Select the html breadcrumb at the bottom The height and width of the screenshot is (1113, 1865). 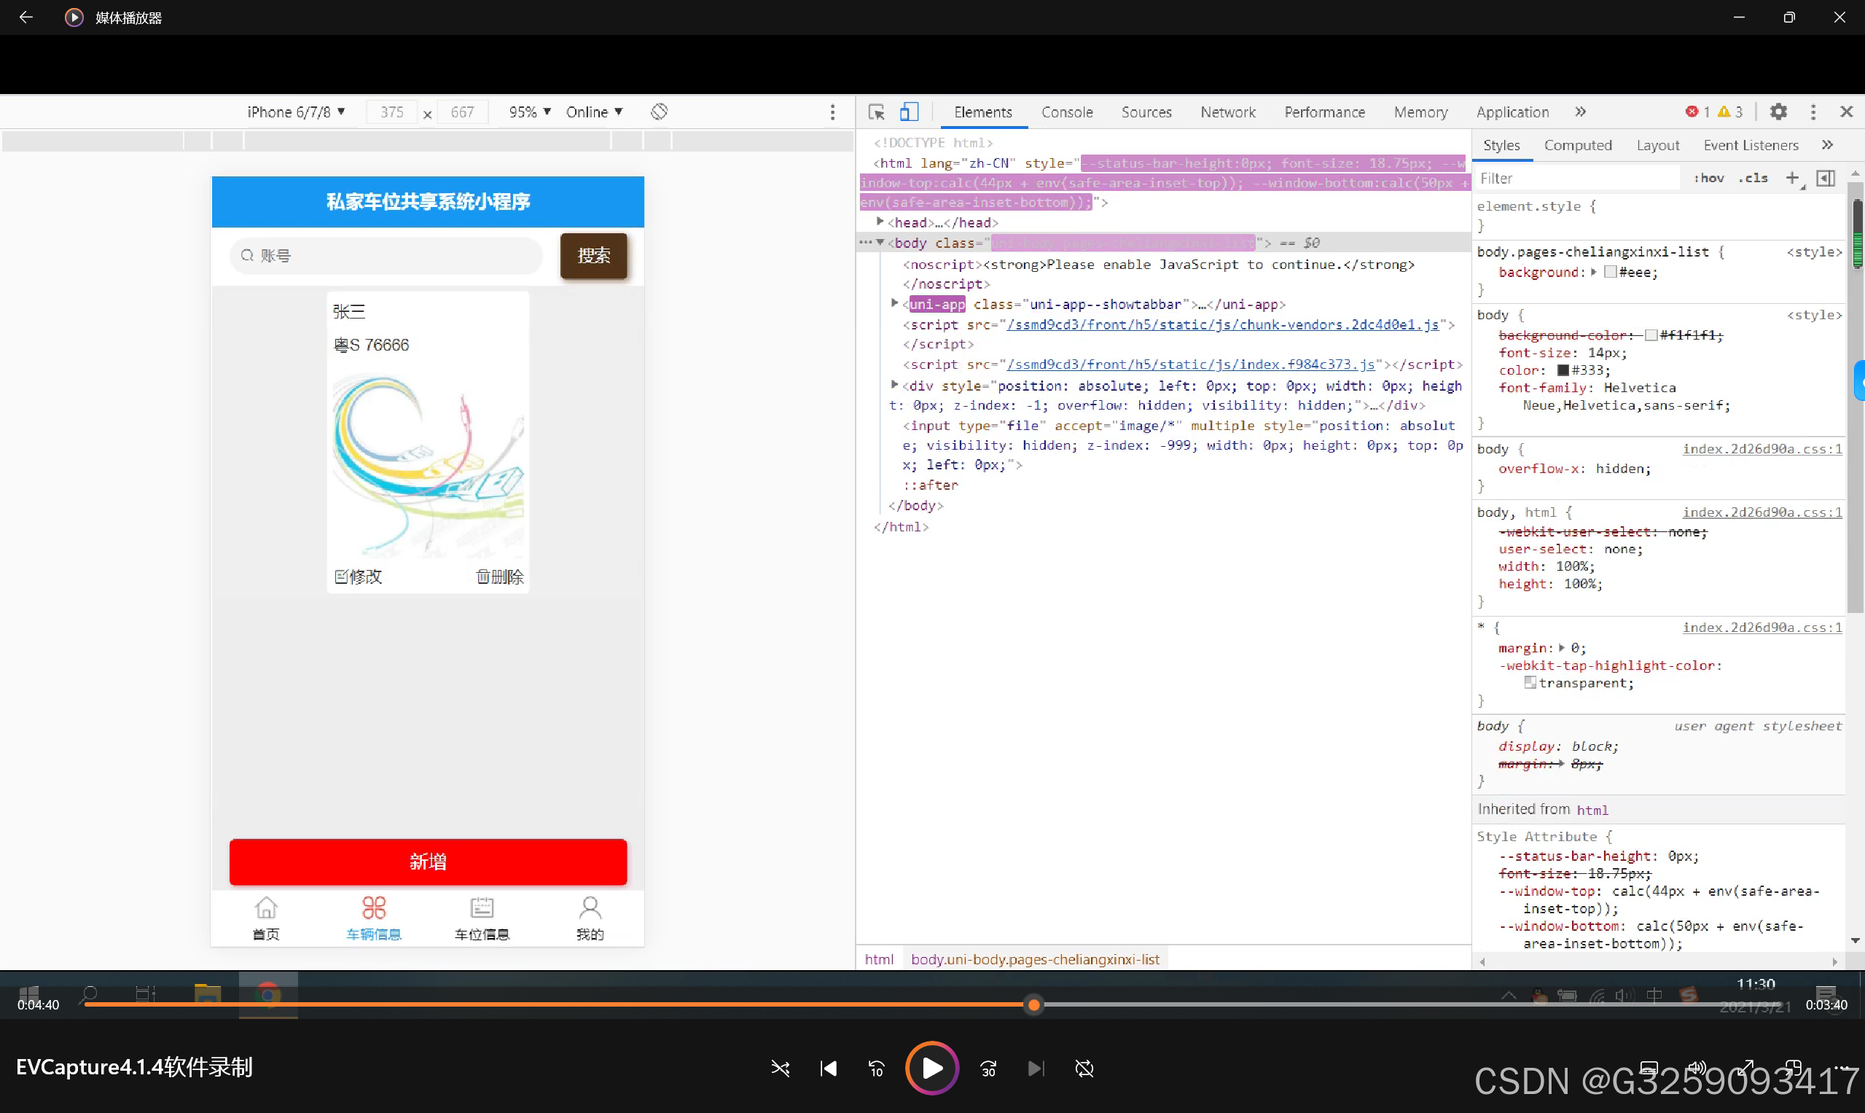pos(879,958)
